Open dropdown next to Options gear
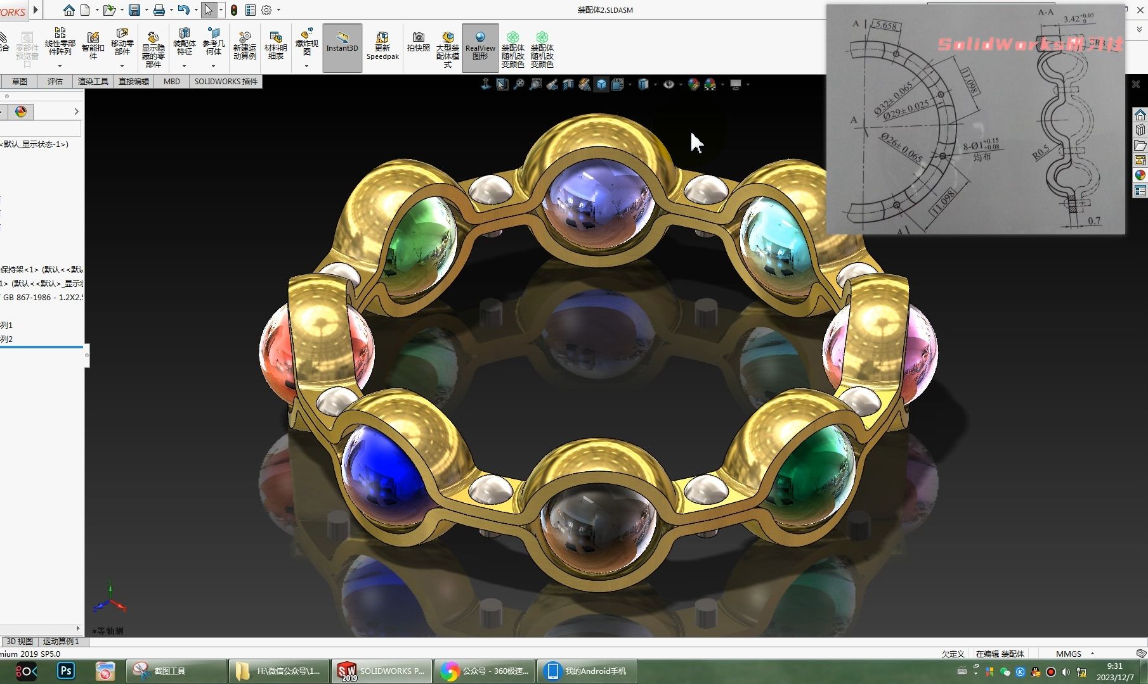 click(279, 10)
